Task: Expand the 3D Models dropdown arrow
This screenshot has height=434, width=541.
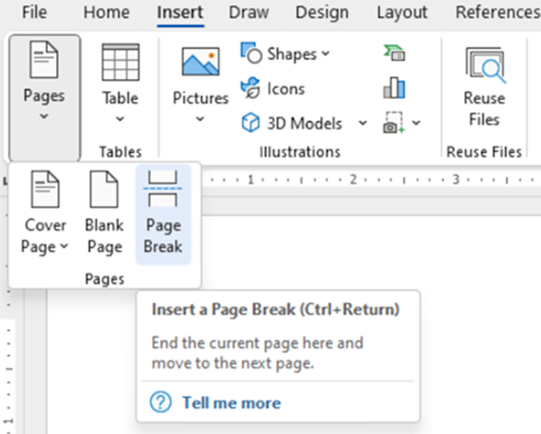Action: [x=363, y=124]
